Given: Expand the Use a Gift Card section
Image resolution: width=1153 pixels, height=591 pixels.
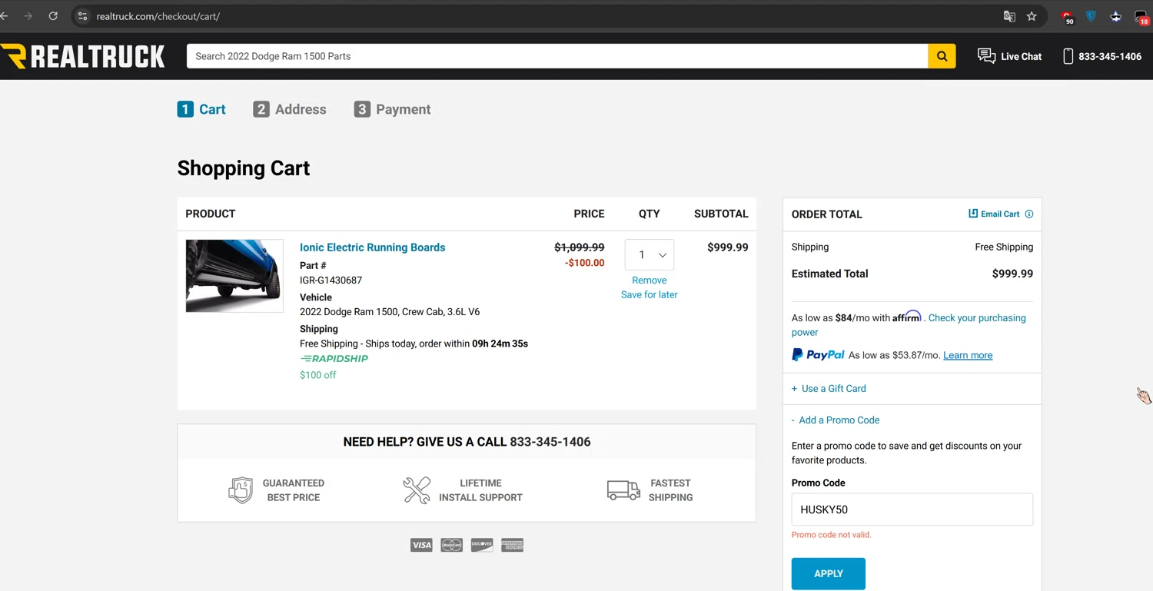Looking at the screenshot, I should tap(829, 389).
